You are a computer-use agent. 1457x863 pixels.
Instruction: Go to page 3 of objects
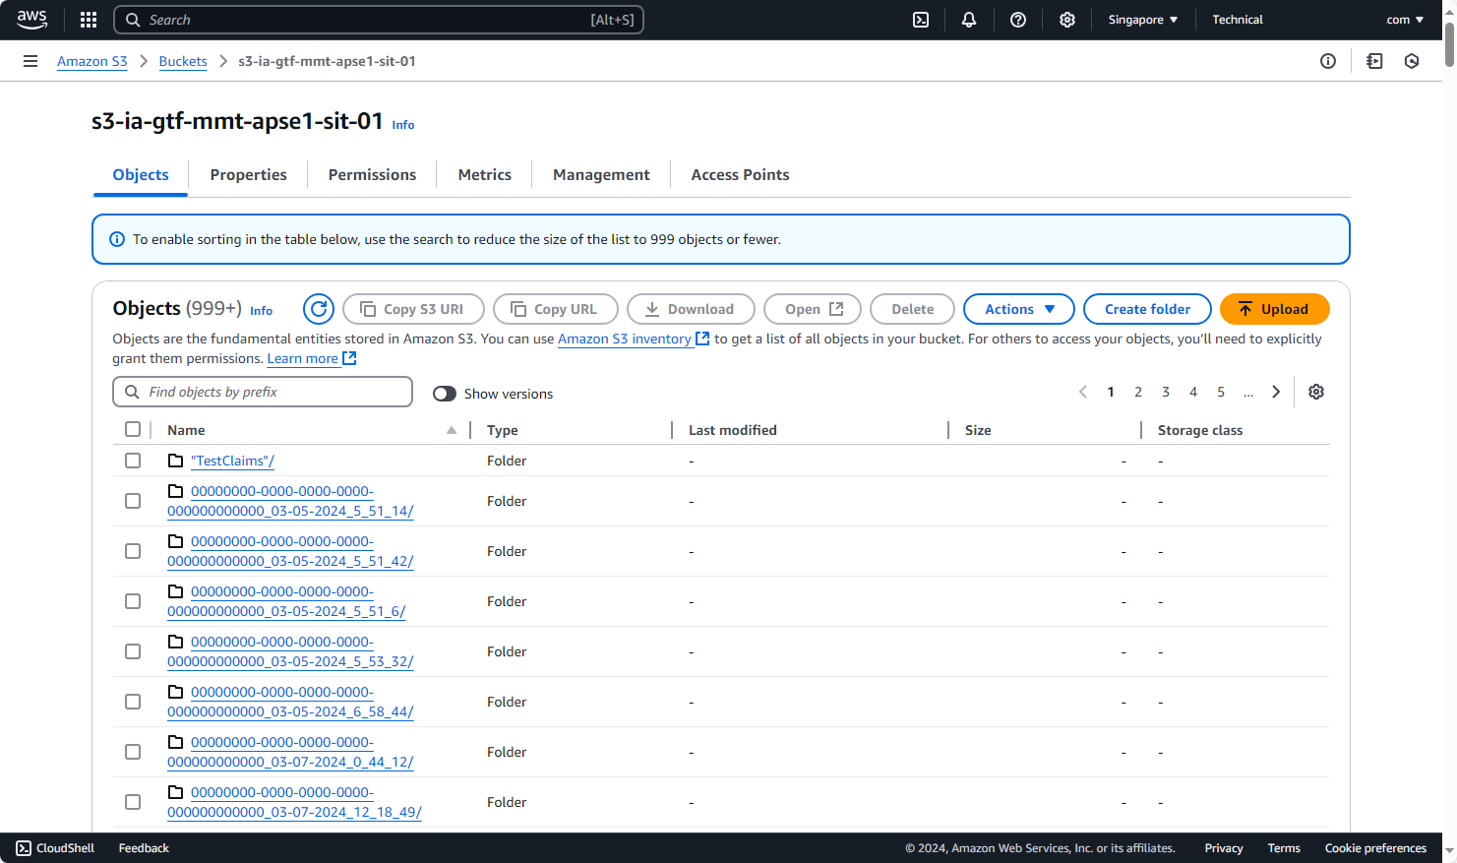pos(1166,392)
